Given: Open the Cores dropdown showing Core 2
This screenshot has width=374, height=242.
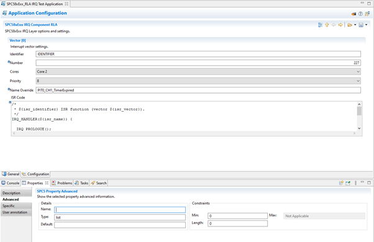Looking at the screenshot, I should 198,72.
